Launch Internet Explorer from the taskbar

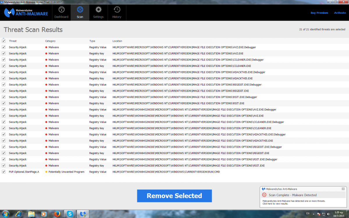click(x=19, y=214)
